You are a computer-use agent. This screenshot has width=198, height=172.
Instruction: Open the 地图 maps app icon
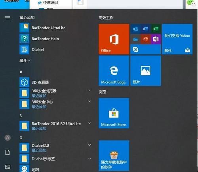[x=24, y=168]
